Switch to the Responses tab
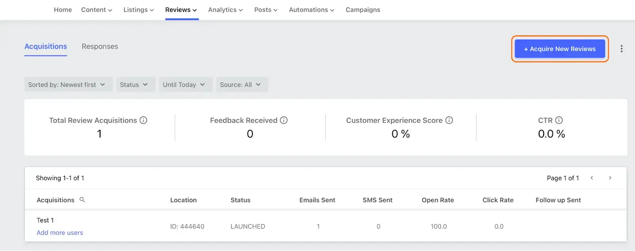This screenshot has width=635, height=251. [x=100, y=47]
